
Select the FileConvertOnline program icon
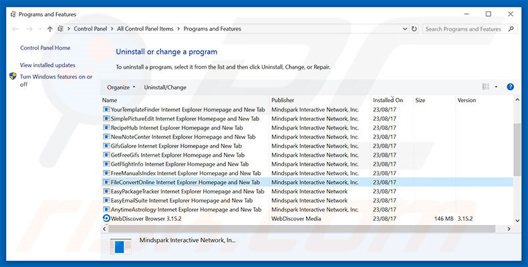tap(106, 182)
